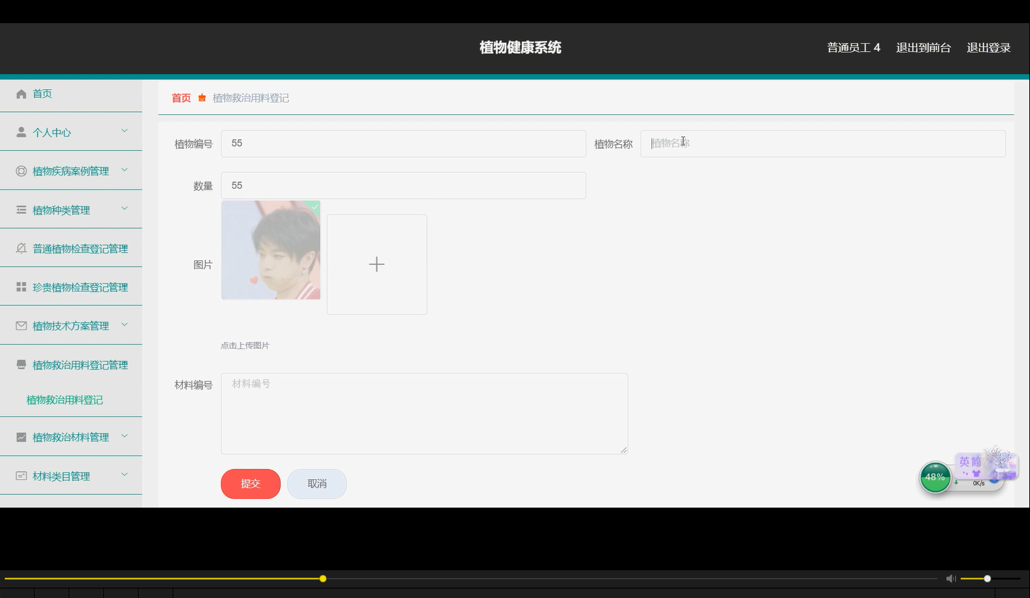Click the 首页 breadcrumb link
Image resolution: width=1030 pixels, height=598 pixels.
[181, 98]
